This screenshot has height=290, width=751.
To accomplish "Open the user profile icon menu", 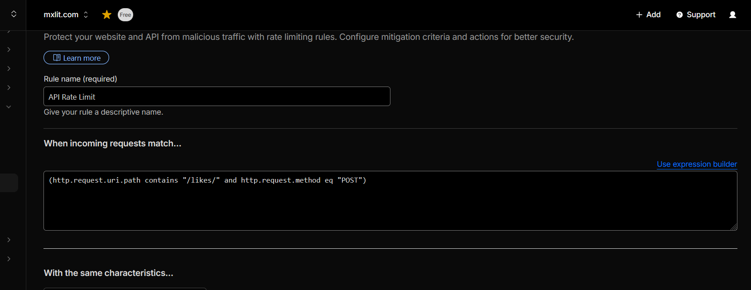I will (732, 15).
